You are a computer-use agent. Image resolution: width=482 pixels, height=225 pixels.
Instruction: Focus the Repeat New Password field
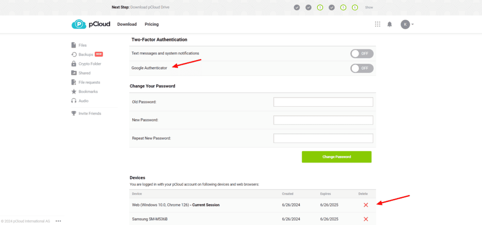pos(323,138)
